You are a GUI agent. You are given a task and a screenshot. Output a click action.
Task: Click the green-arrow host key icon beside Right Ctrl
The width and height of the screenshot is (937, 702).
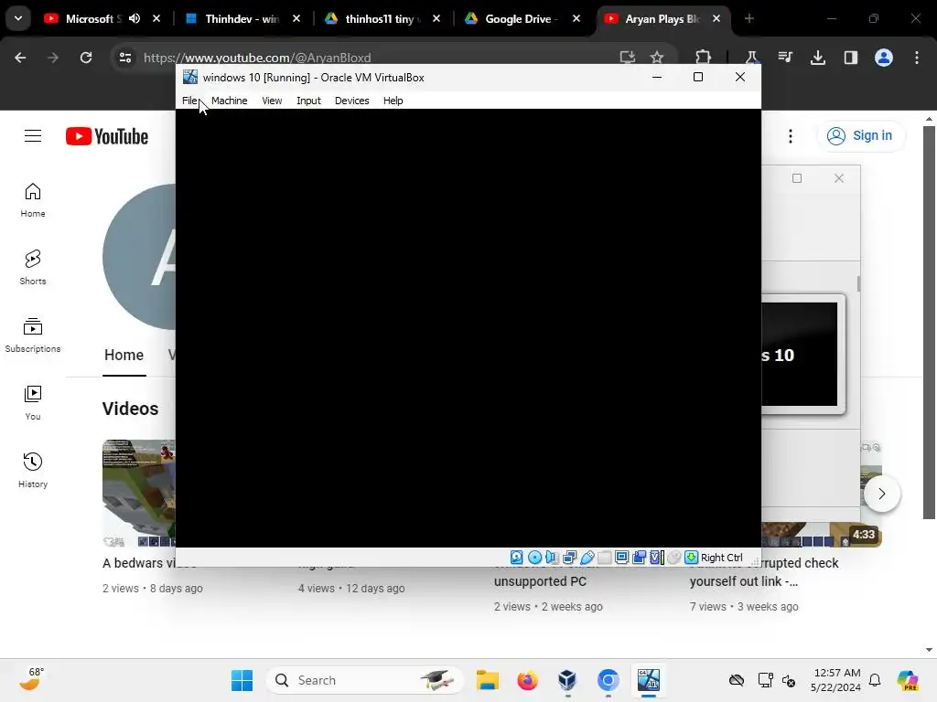coord(692,558)
